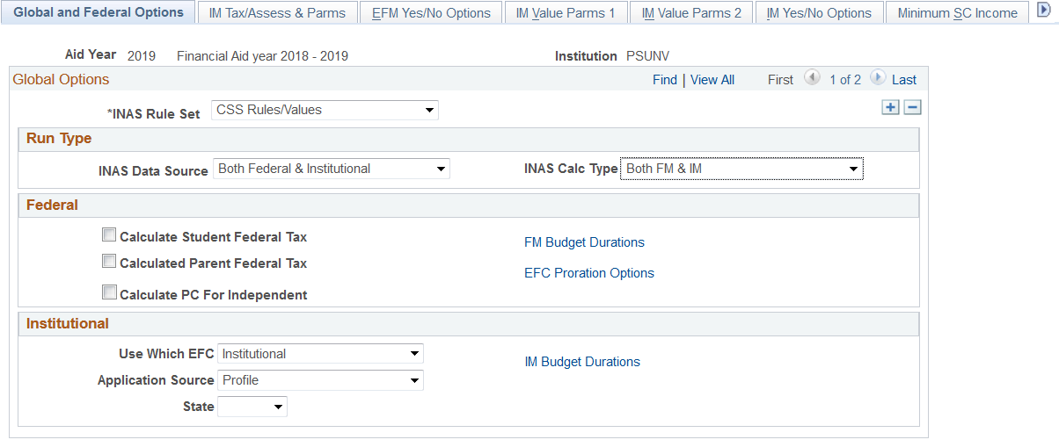Viewport: 1059px width, 447px height.
Task: Click the EFC Proration Options link
Action: click(x=589, y=273)
